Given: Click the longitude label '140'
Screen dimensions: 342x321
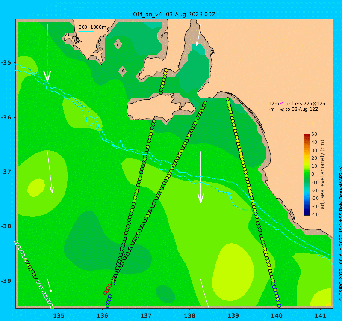Looking at the screenshot, I should [277, 315].
